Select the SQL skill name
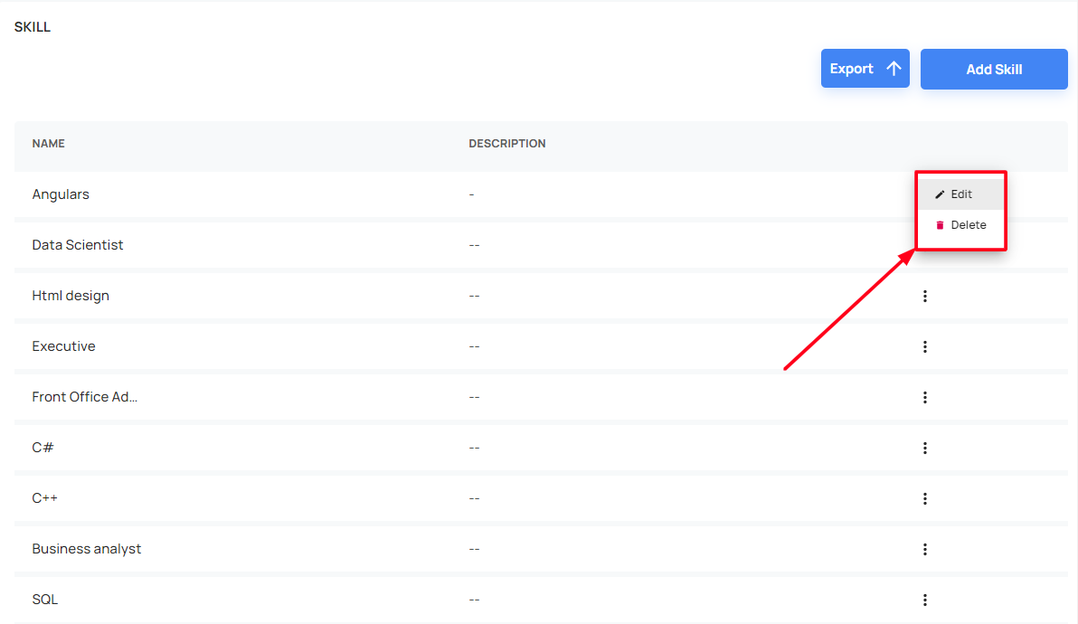 (x=44, y=600)
